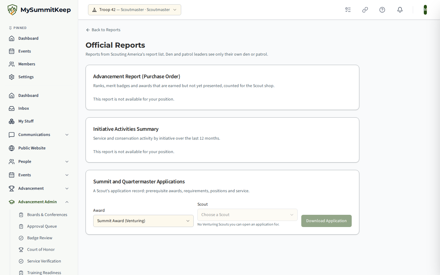Open Public Website globe icon
The height and width of the screenshot is (275, 440).
pyautogui.click(x=12, y=148)
